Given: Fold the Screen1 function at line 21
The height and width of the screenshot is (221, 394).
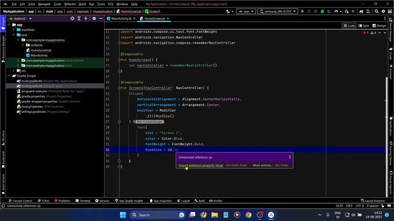Looking at the screenshot, I should pos(119,88).
